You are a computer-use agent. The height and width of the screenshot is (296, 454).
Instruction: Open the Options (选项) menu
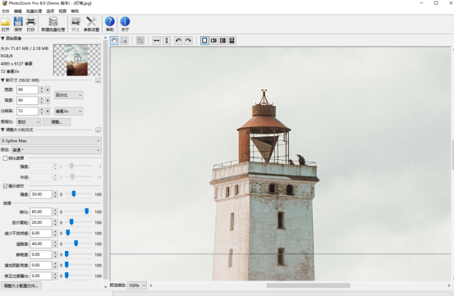click(x=50, y=11)
